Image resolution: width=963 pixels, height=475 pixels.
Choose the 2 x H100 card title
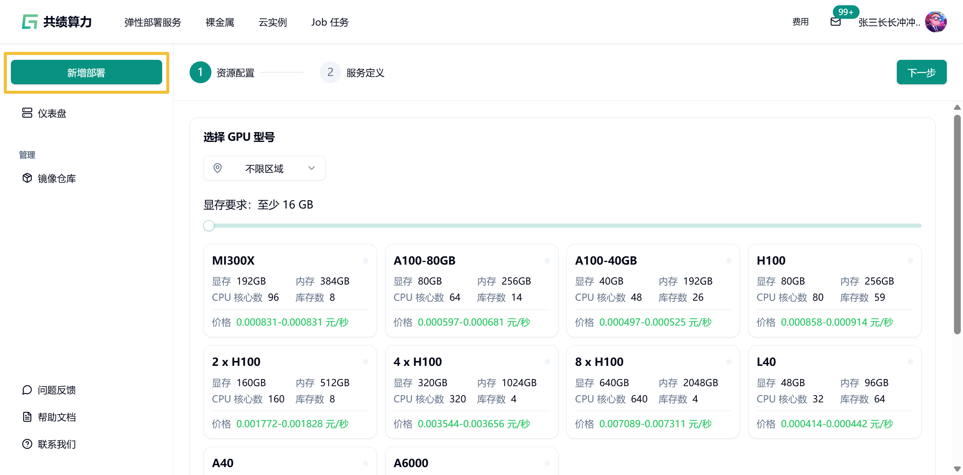pos(236,362)
